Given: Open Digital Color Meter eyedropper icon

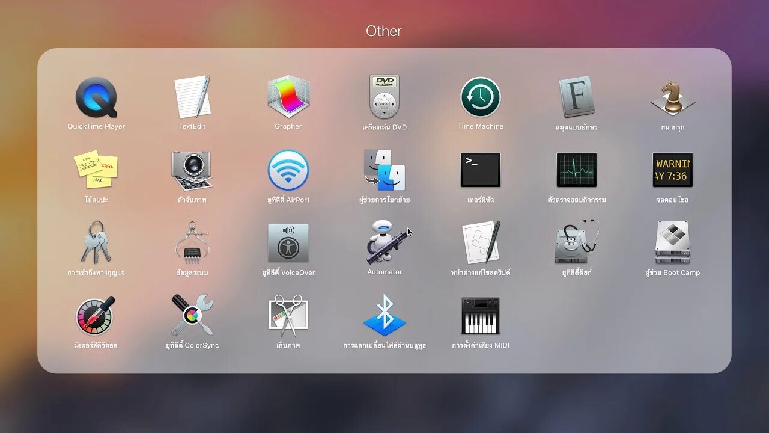Looking at the screenshot, I should (96, 316).
